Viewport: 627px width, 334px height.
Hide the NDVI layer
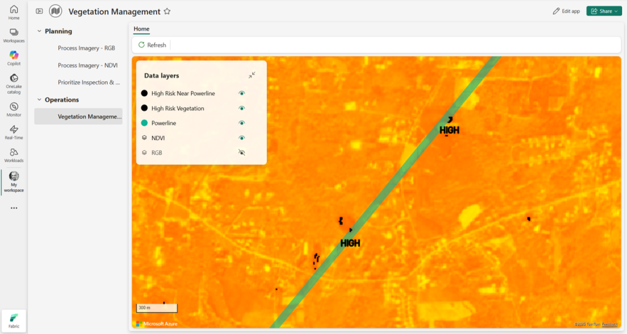[241, 138]
